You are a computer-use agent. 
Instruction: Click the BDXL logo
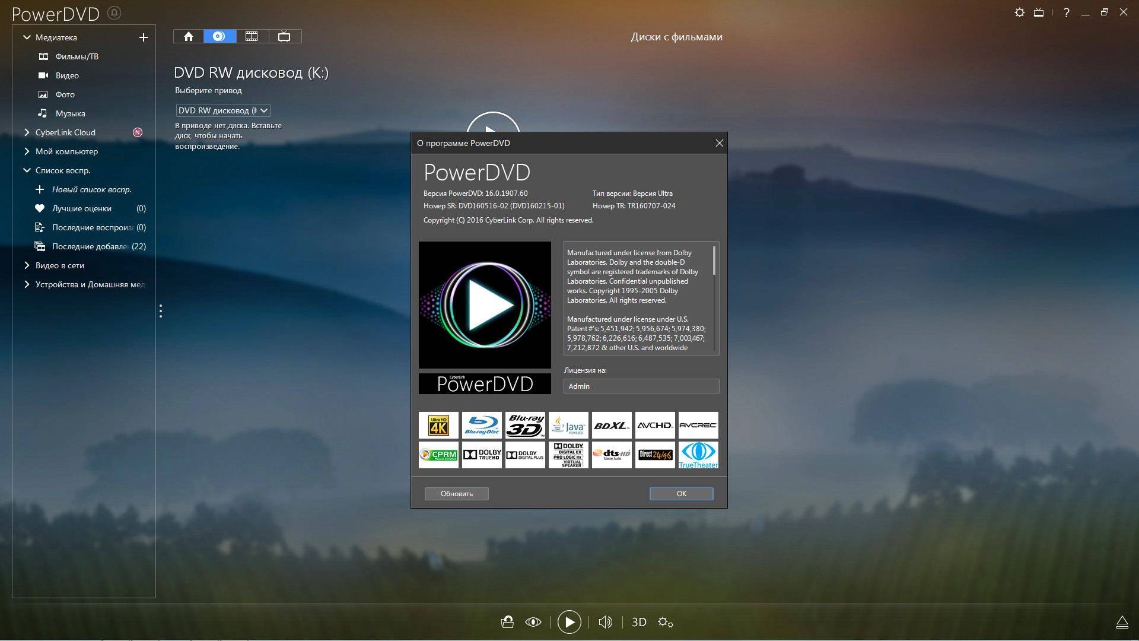[x=612, y=426]
